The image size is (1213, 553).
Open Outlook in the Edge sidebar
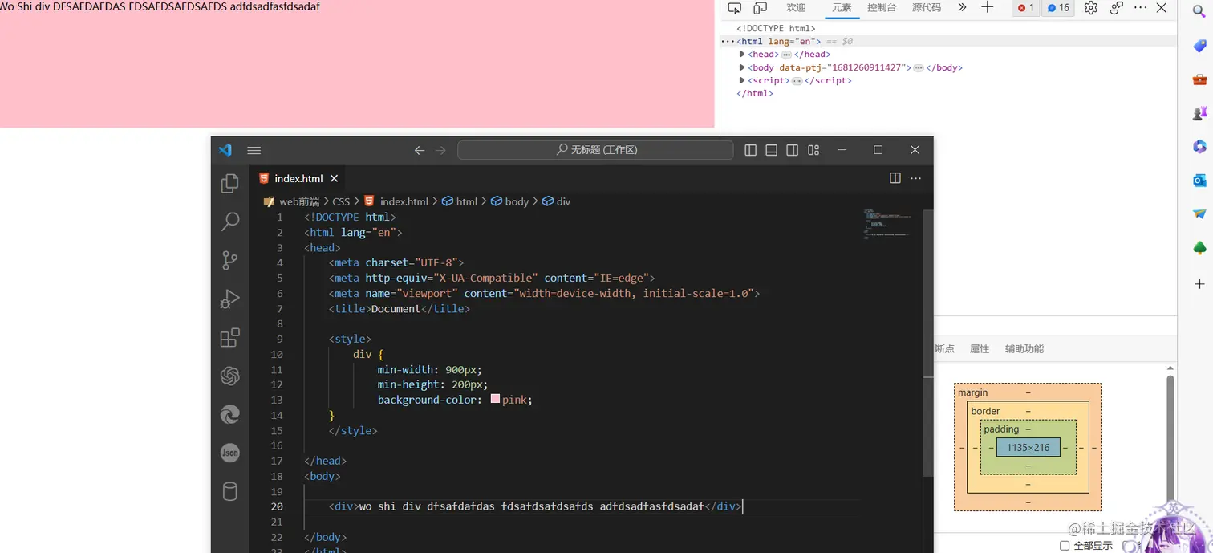pyautogui.click(x=1199, y=181)
